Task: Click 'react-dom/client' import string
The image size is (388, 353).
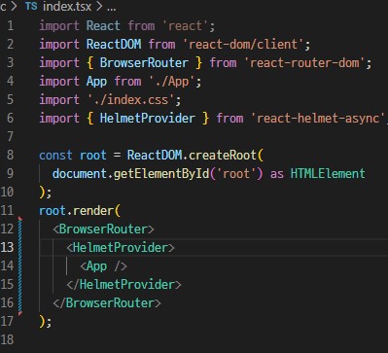Action: (242, 45)
